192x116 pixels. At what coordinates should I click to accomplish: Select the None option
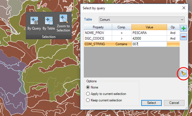[92, 87]
